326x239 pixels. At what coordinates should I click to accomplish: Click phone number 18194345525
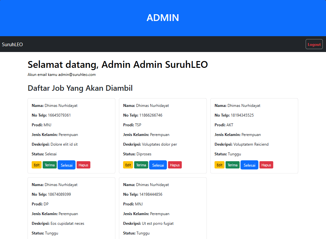tap(242, 115)
